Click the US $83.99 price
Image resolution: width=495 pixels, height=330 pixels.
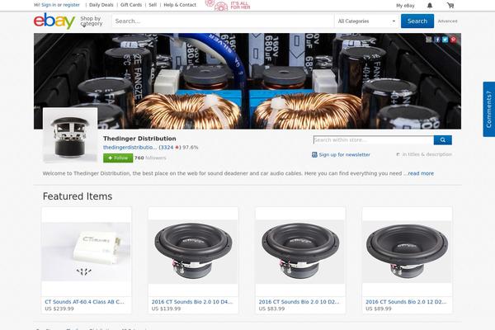coord(271,309)
